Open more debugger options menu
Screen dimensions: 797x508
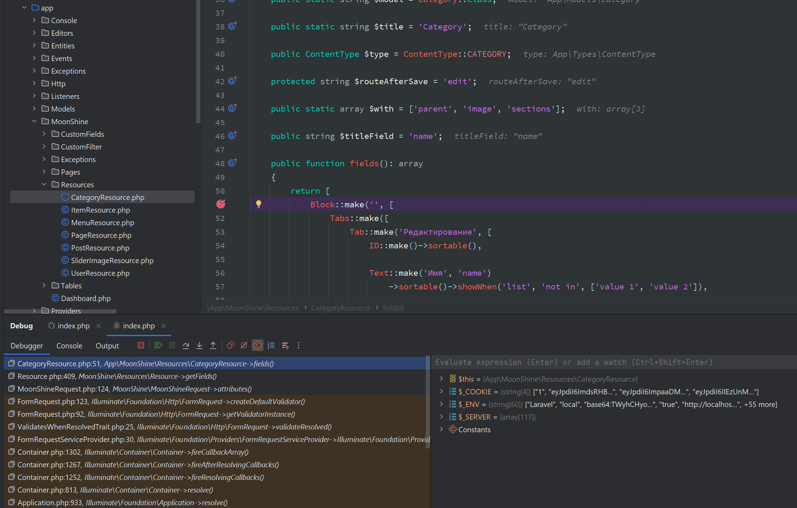(x=299, y=346)
